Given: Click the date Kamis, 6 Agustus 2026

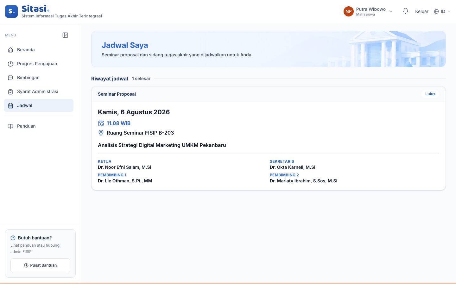Looking at the screenshot, I should tap(134, 112).
